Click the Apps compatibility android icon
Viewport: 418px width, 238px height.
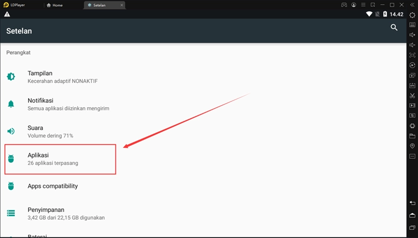click(11, 186)
